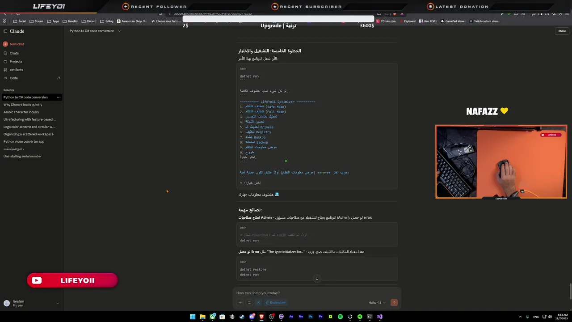The width and height of the screenshot is (572, 322).
Task: Open the Y2mate.com bookmark
Action: pyautogui.click(x=386, y=21)
